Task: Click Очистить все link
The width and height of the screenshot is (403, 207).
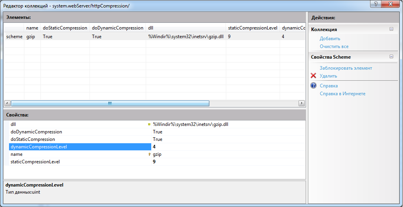Action: coord(334,46)
